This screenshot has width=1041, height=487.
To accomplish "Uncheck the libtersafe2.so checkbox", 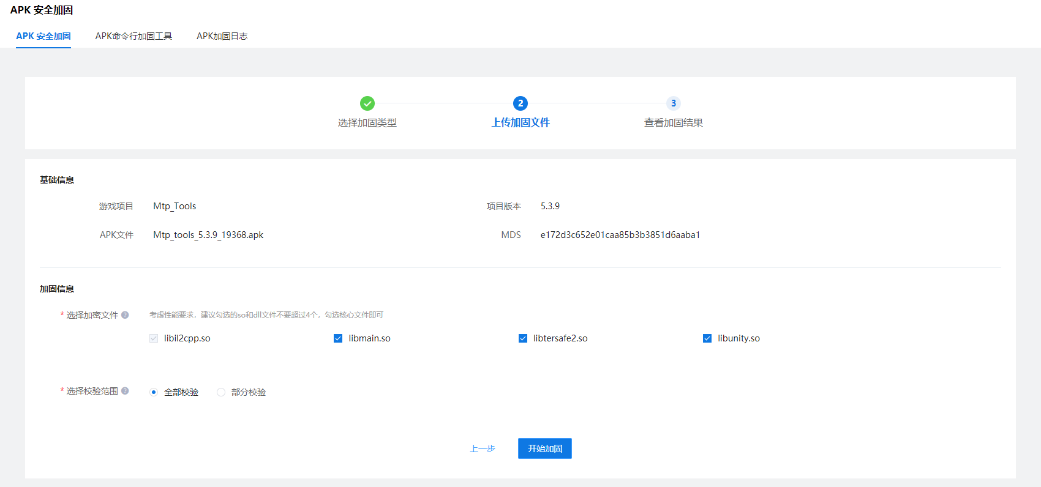I will pos(523,338).
